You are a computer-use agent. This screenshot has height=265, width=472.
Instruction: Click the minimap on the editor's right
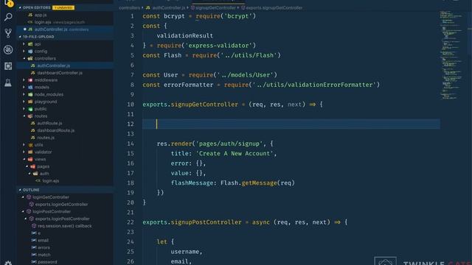451,55
